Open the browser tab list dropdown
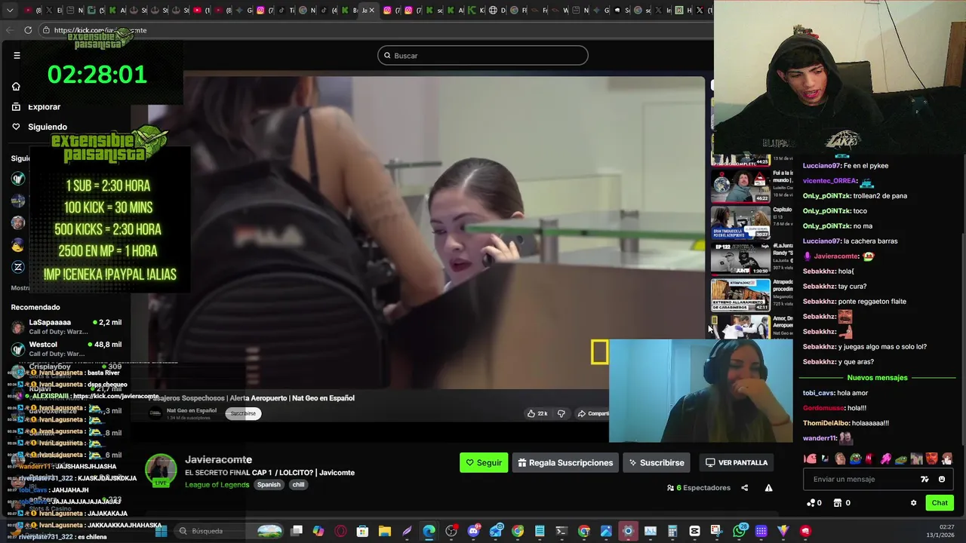966x543 pixels. 10,11
